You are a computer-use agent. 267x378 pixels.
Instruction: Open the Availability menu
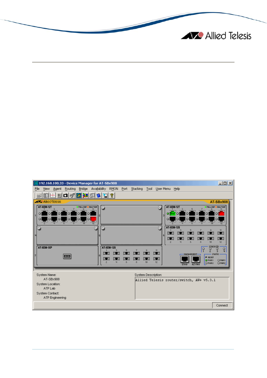coord(99,189)
